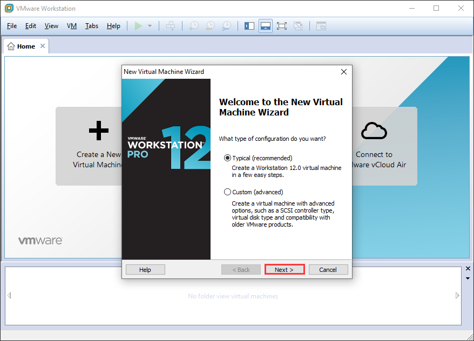The image size is (474, 341).
Task: Click the thumbnail bar right scroll arrow
Action: click(457, 295)
